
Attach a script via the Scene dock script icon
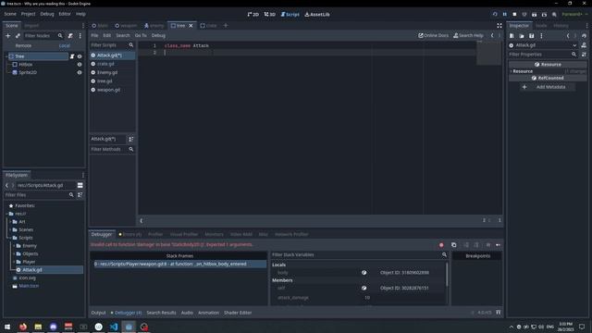tap(70, 35)
